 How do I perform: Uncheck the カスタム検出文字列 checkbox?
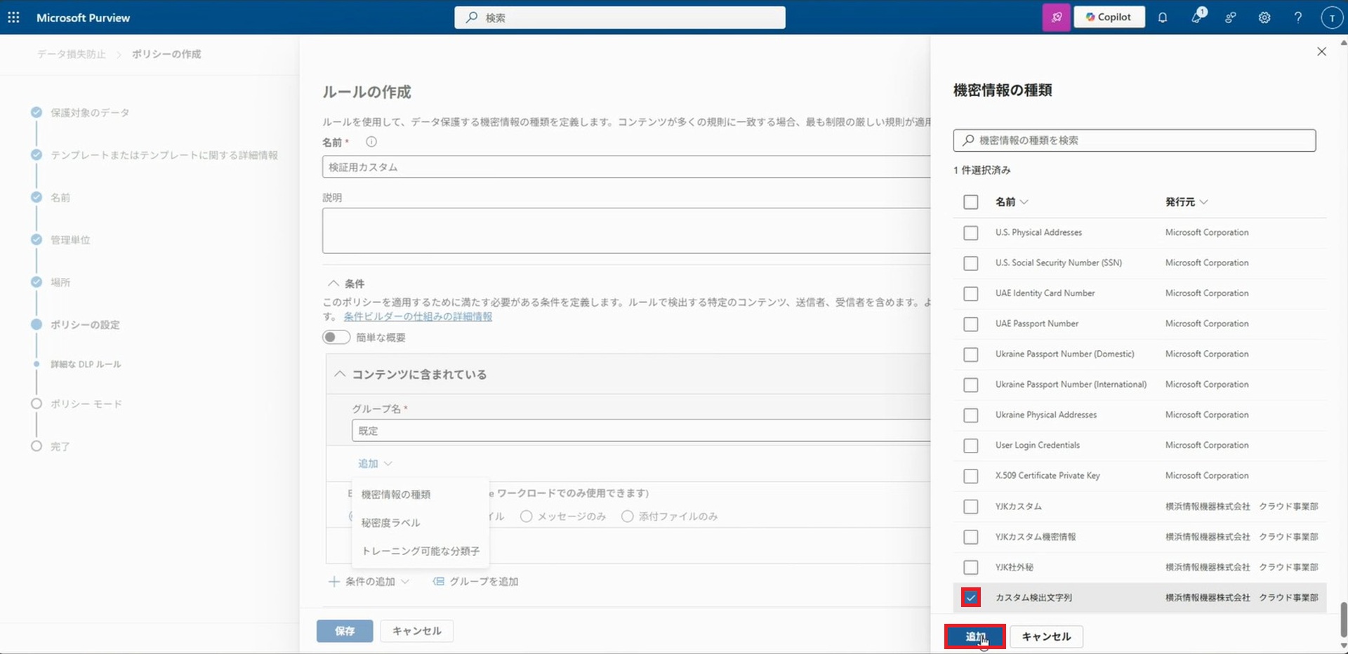[970, 598]
